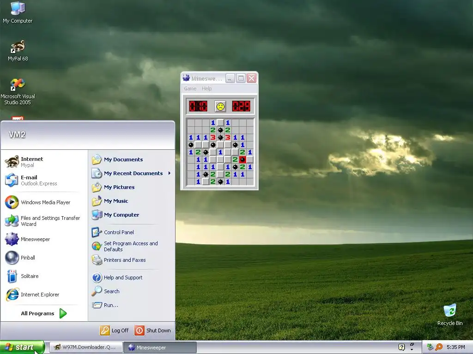Click the VM2 user name header

(x=17, y=135)
